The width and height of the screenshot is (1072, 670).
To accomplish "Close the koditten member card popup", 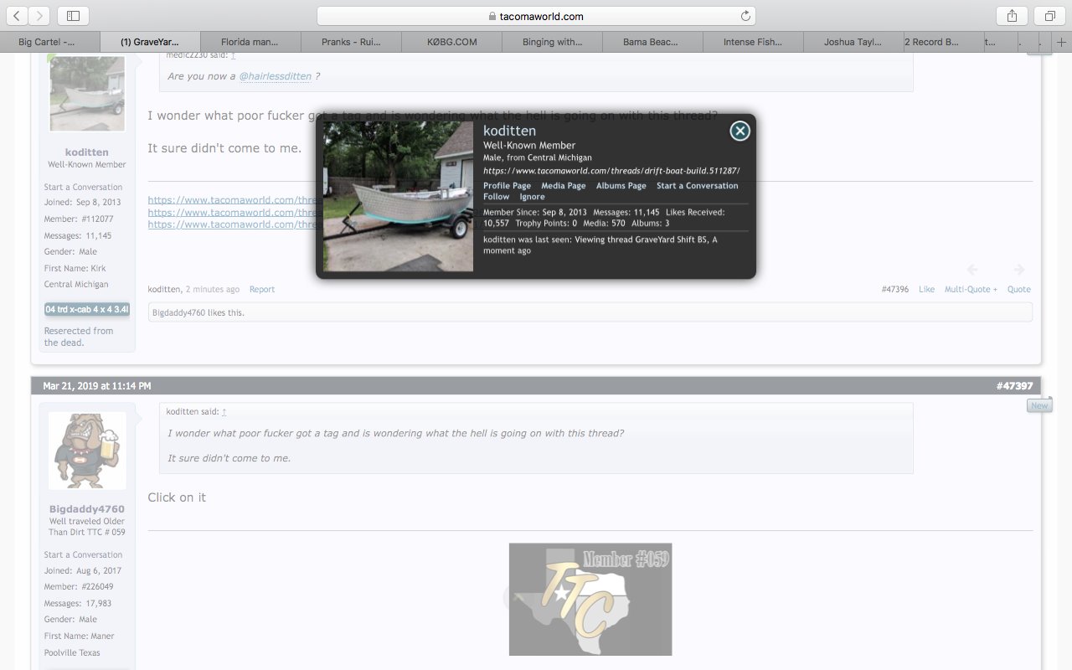I will pos(740,131).
